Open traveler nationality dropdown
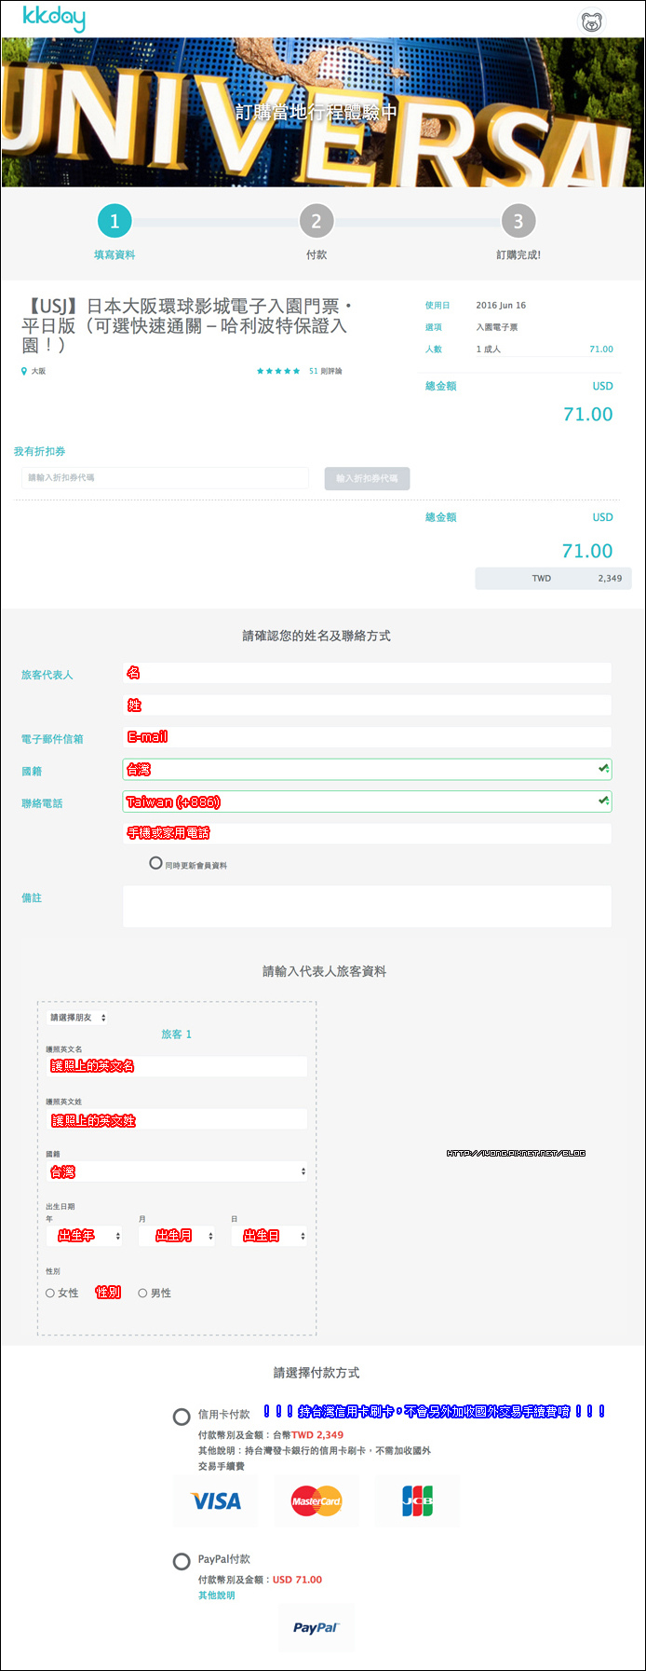 pyautogui.click(x=177, y=1171)
